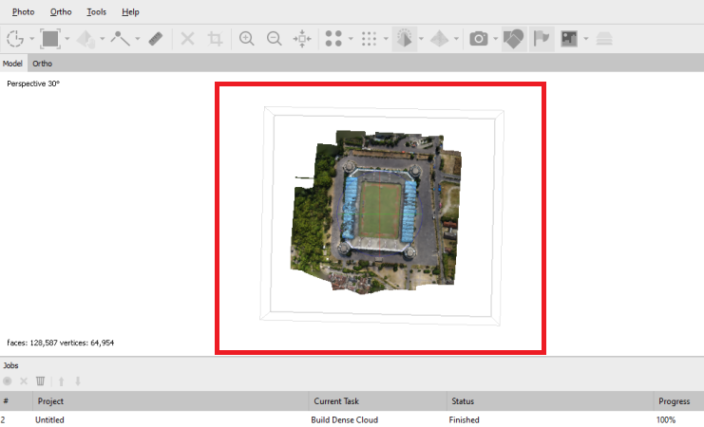Open dropdown next to Rectangle Selection tool

(x=67, y=39)
